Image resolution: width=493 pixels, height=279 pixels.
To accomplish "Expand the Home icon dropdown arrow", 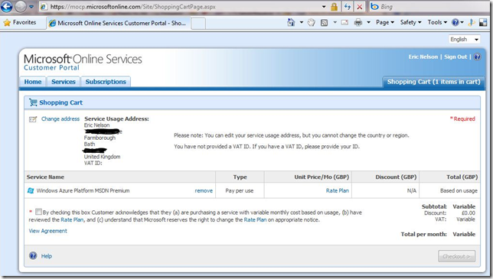I will coord(301,22).
